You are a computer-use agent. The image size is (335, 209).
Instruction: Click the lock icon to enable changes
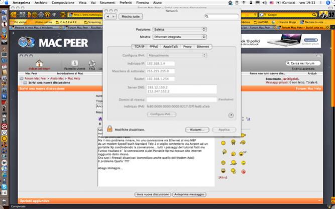click(109, 129)
